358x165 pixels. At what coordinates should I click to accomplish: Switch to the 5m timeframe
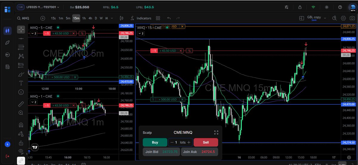(x=68, y=18)
